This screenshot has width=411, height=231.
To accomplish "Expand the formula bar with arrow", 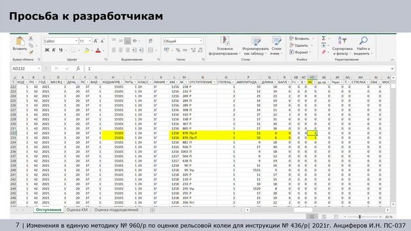I will point(392,69).
